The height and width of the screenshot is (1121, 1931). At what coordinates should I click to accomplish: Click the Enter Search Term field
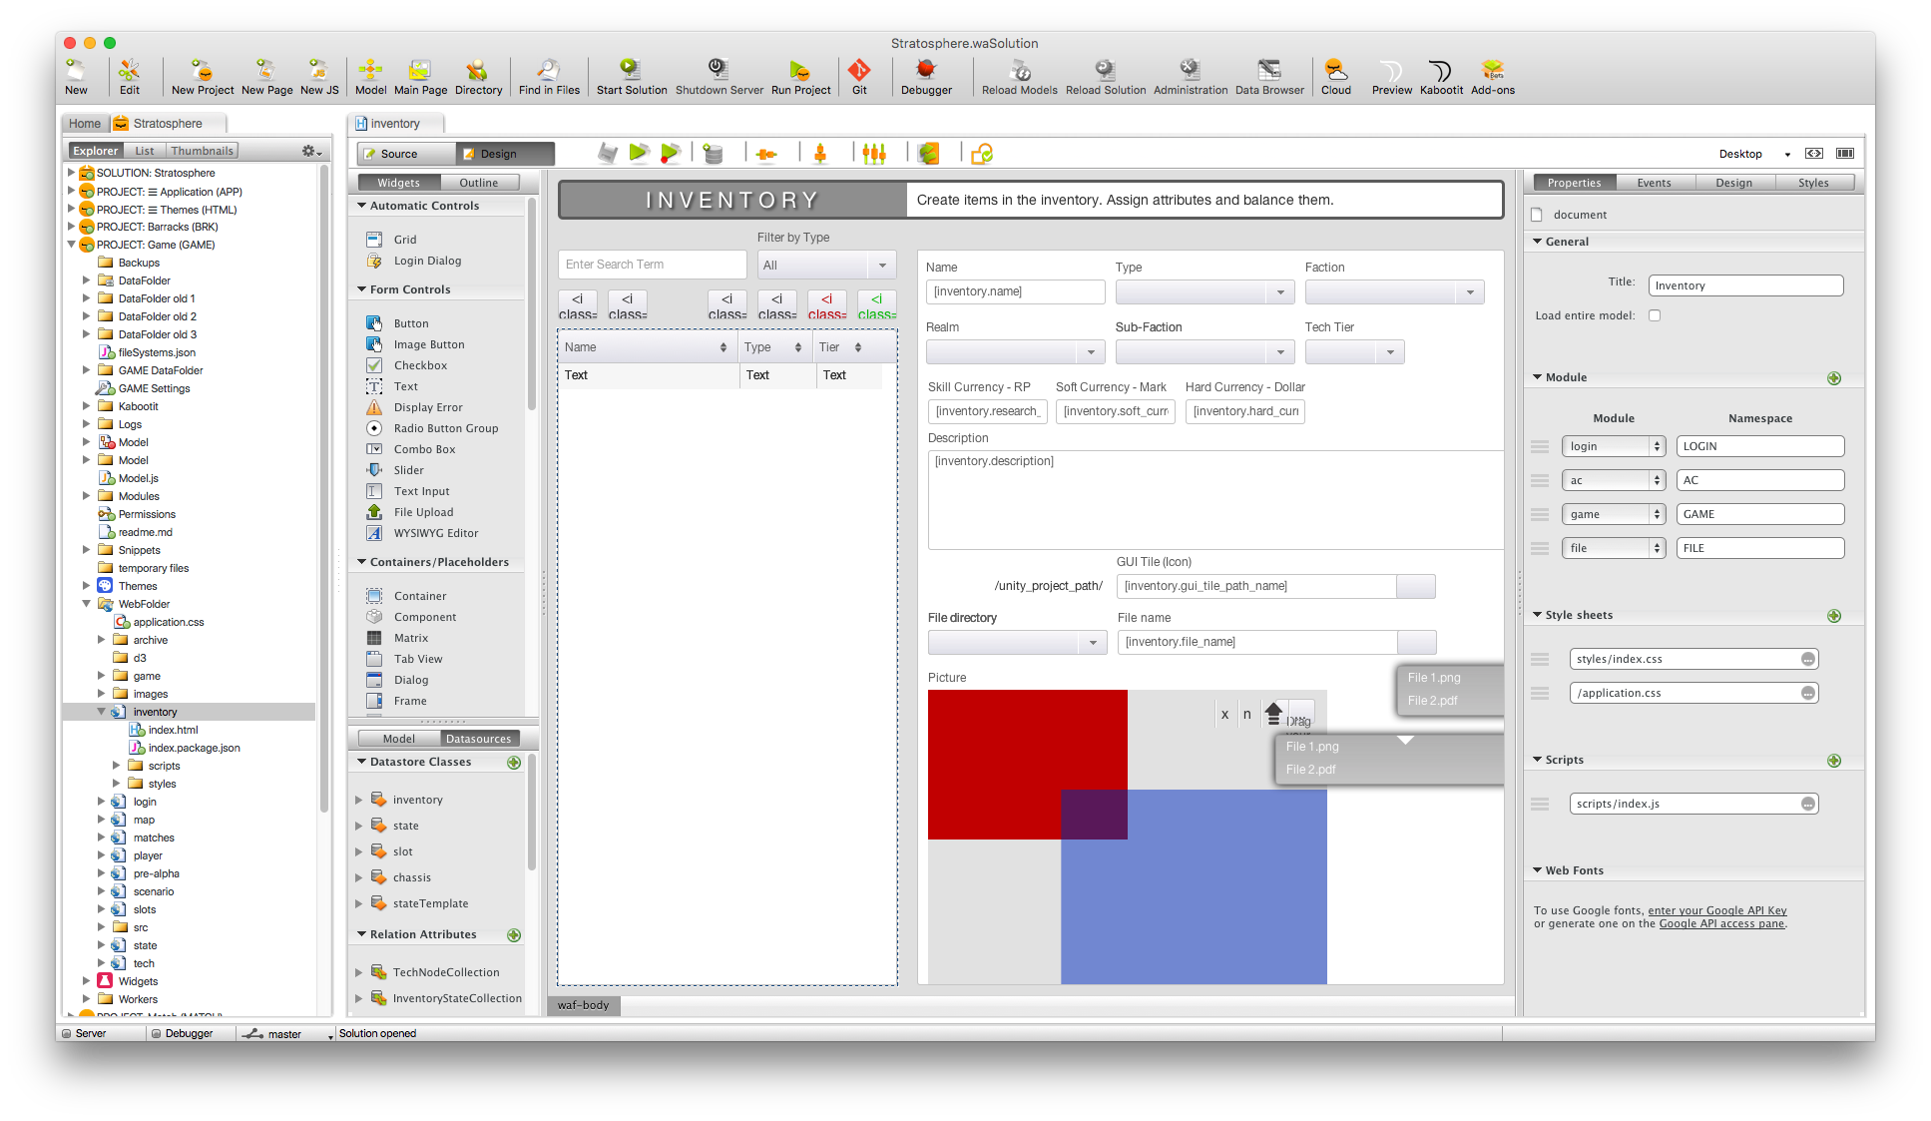point(651,265)
